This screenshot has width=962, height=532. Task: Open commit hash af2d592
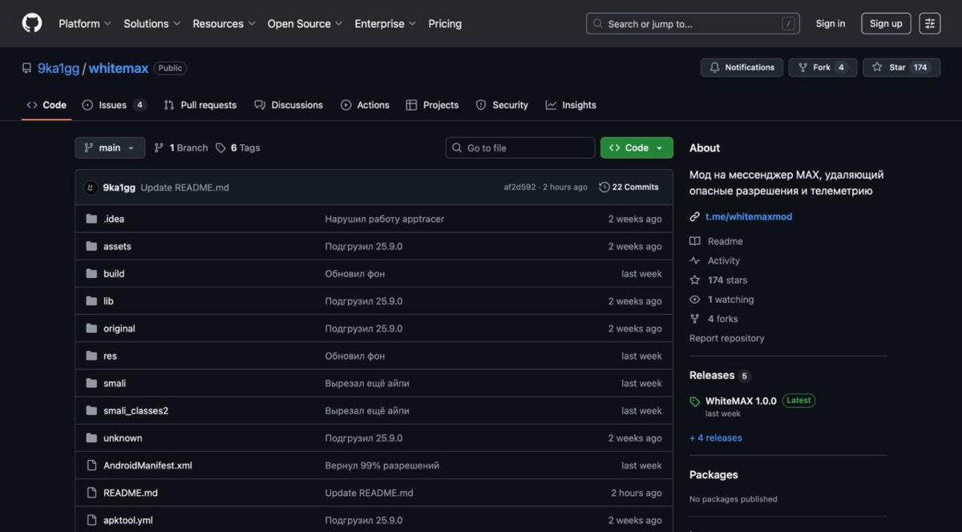pos(519,187)
